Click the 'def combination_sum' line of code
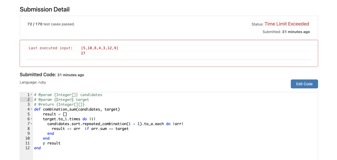The width and height of the screenshot is (337, 160). point(77,109)
